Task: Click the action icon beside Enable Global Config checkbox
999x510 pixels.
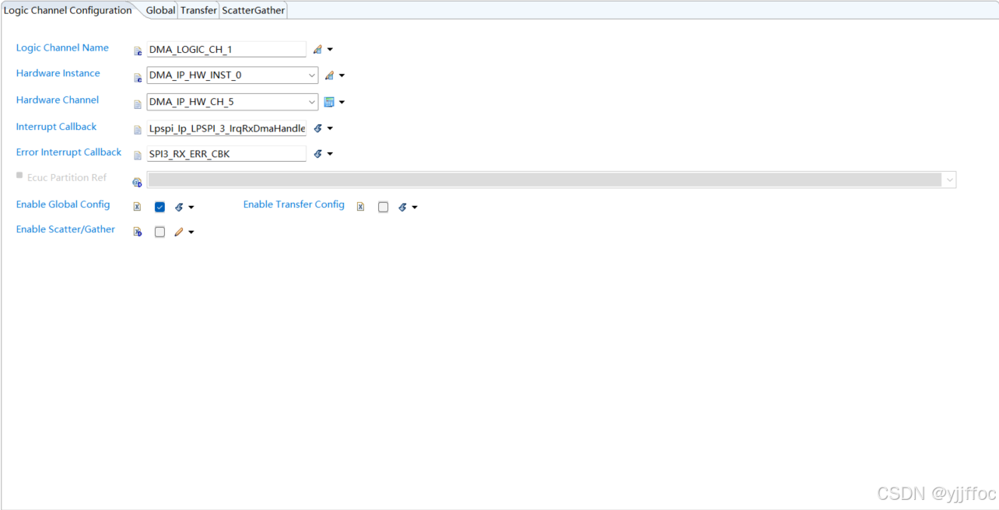Action: [179, 208]
